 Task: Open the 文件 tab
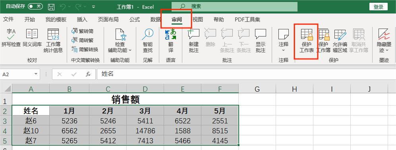click(8, 19)
